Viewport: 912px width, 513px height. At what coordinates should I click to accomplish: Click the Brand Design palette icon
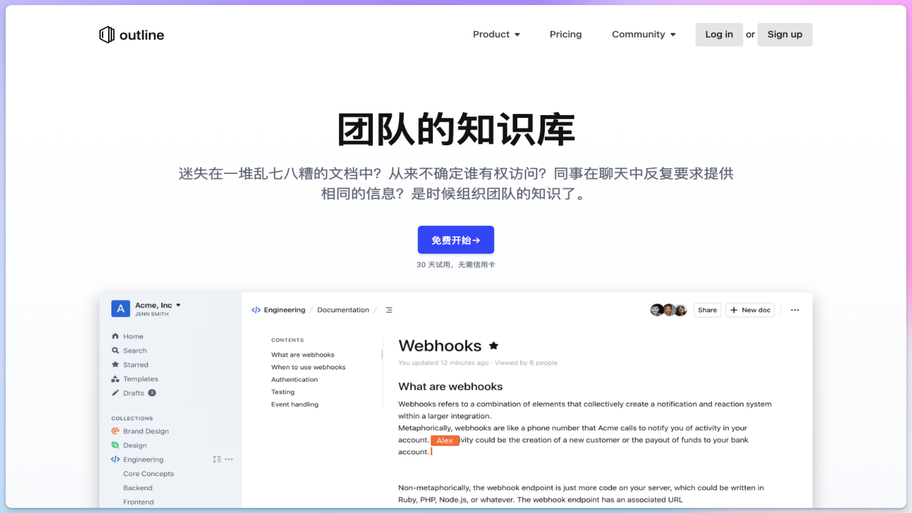tap(116, 431)
